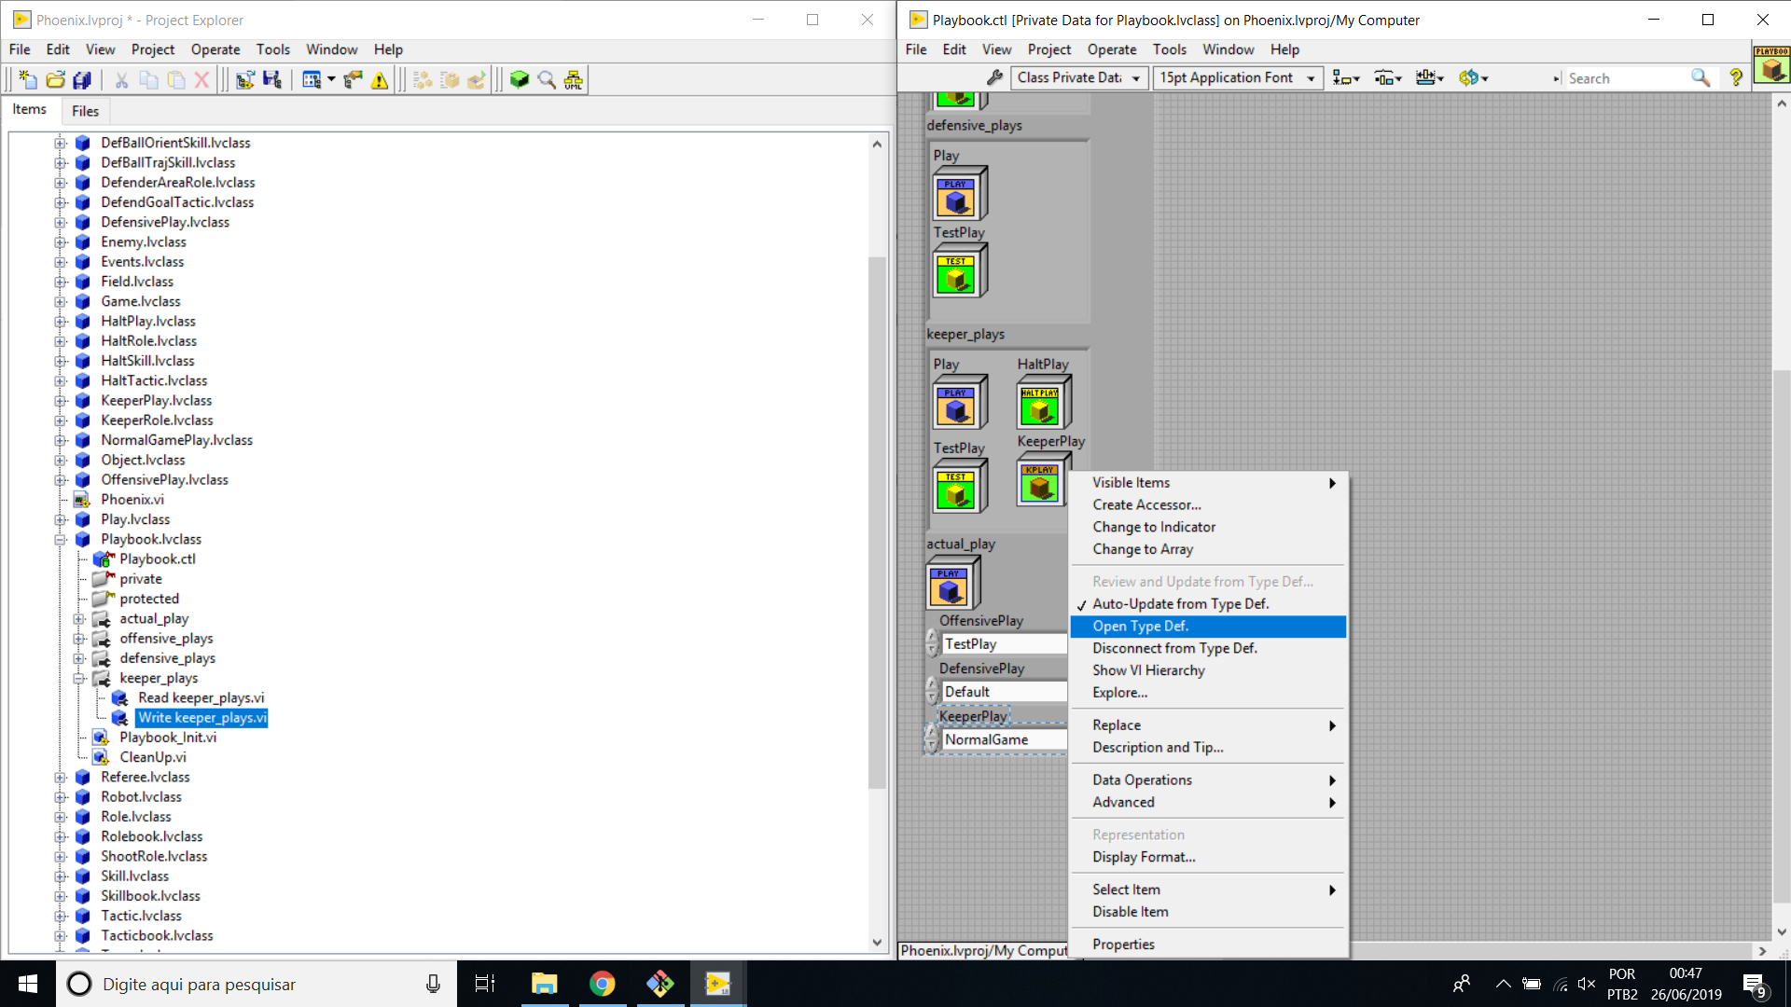Viewport: 1791px width, 1007px height.
Task: Click Save All icon in Project Explorer toolbar
Action: (82, 80)
